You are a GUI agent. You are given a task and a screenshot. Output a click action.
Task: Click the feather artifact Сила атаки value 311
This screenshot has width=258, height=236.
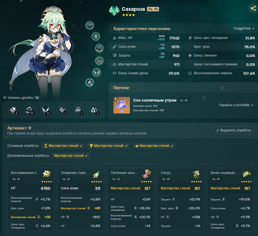pos(98,189)
